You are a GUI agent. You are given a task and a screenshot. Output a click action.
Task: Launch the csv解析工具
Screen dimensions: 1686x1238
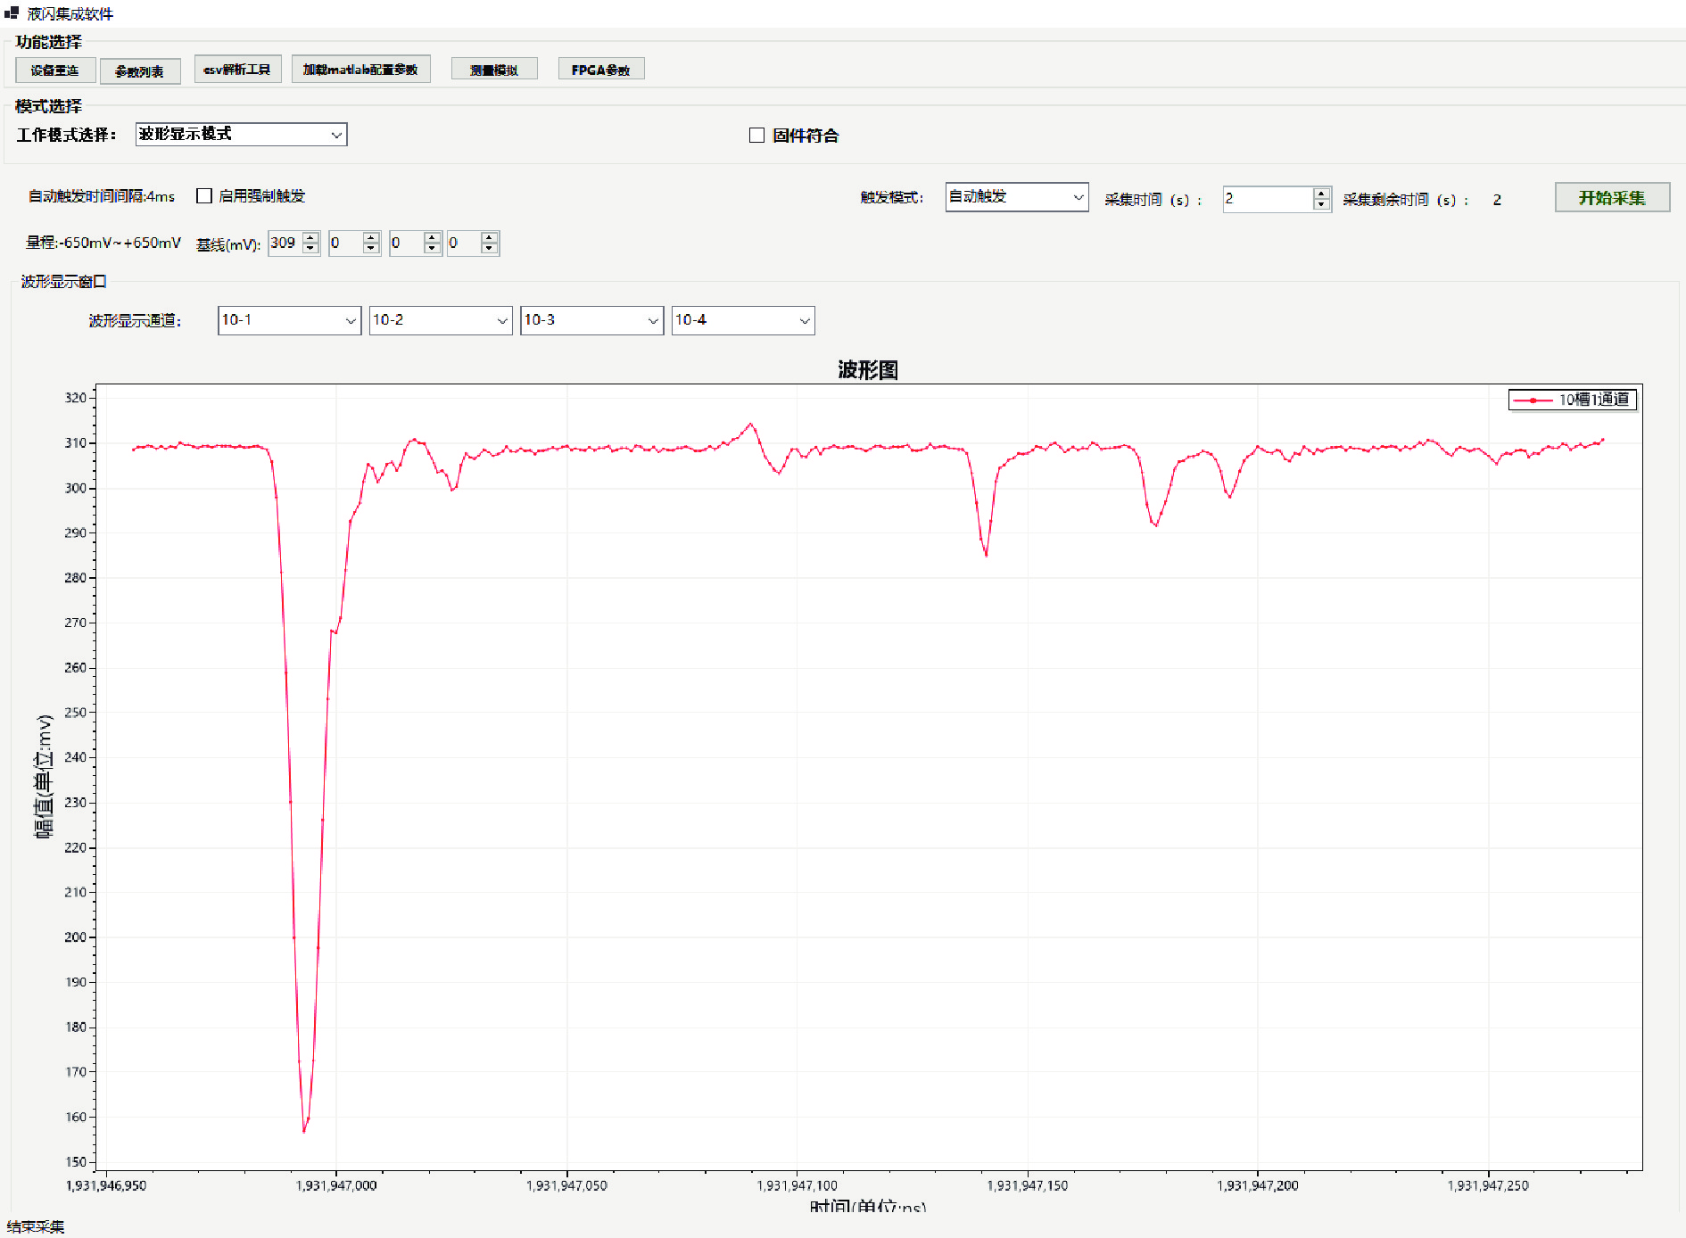point(237,70)
